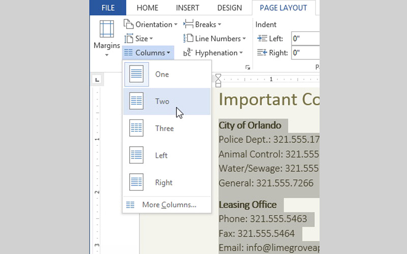Open the FILE backstage tab

107,8
